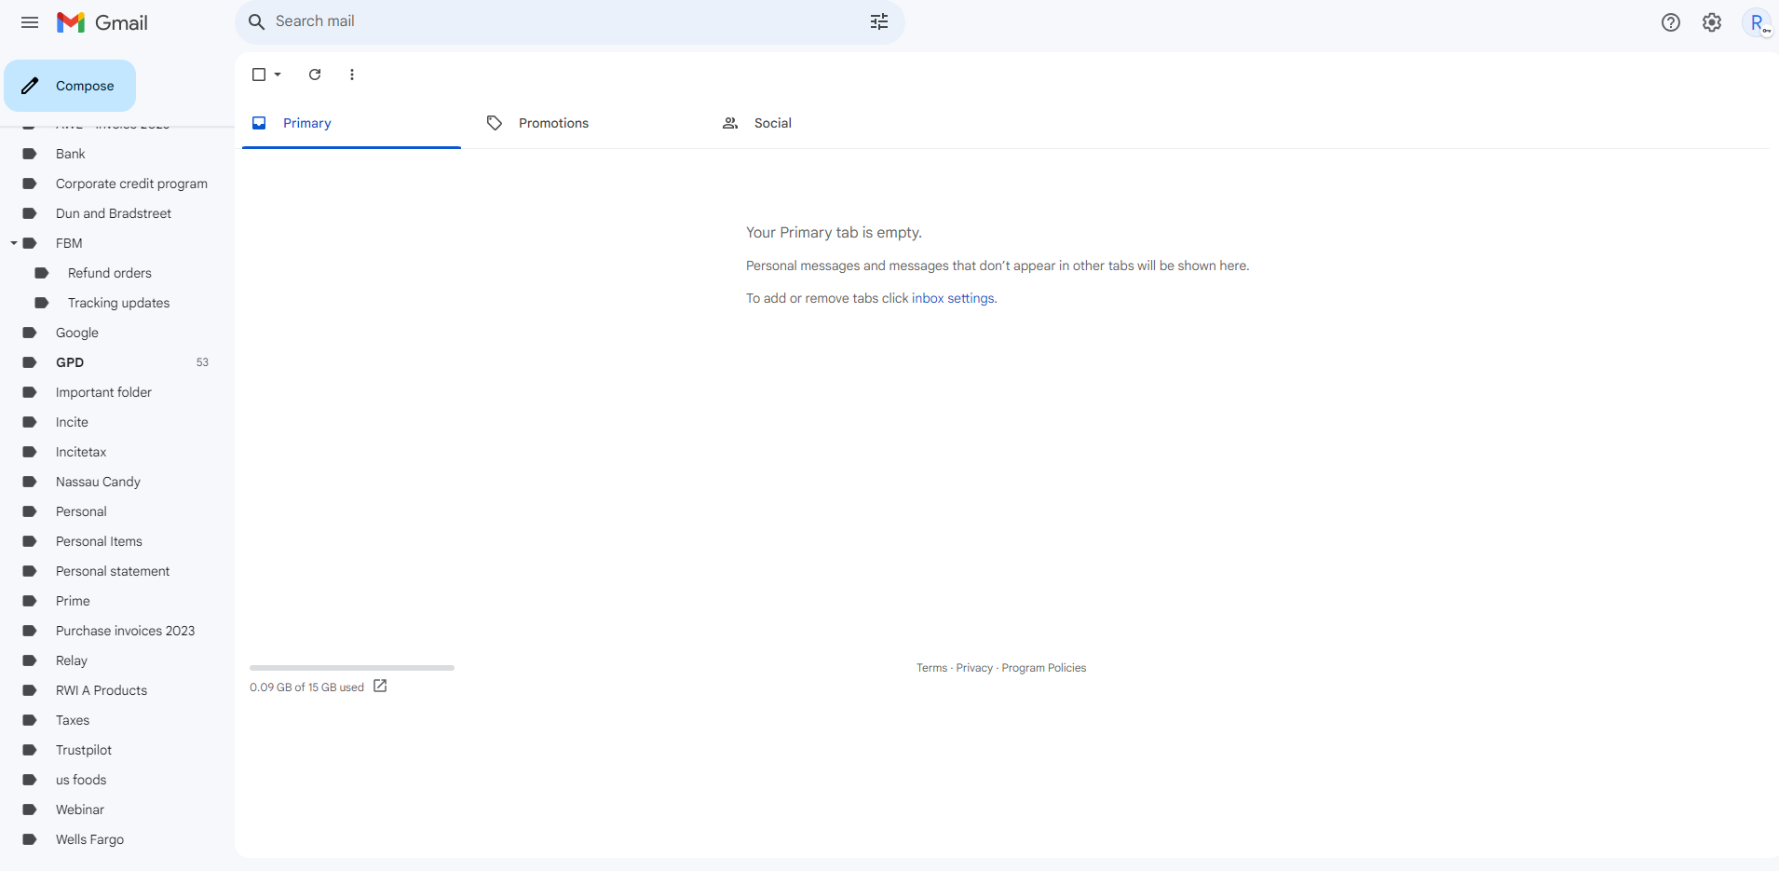The height and width of the screenshot is (871, 1779).
Task: Switch to the Primary tab
Action: tap(351, 123)
